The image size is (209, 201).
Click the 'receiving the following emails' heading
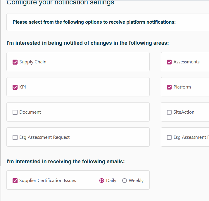[65, 162]
